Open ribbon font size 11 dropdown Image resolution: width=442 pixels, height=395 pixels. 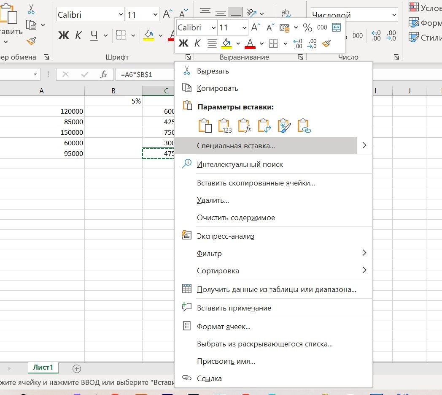[x=155, y=14]
